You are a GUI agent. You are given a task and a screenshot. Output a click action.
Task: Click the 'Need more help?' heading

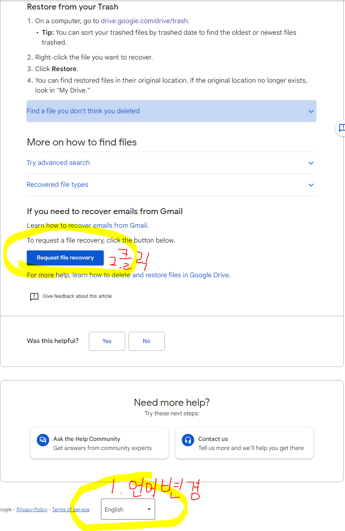tap(172, 402)
